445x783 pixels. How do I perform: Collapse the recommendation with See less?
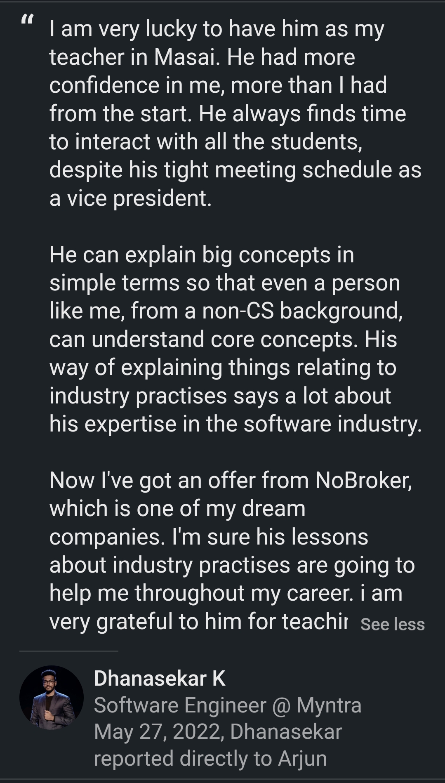coord(392,624)
